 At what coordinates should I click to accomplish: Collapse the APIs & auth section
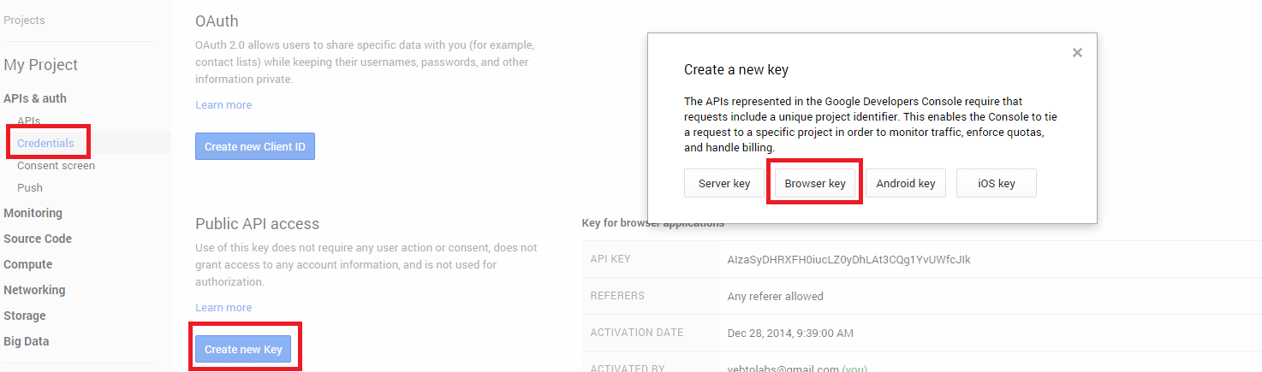[x=35, y=98]
